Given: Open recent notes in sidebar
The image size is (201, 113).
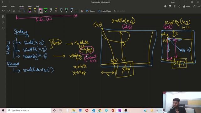Looking at the screenshot, I should click(3, 28).
